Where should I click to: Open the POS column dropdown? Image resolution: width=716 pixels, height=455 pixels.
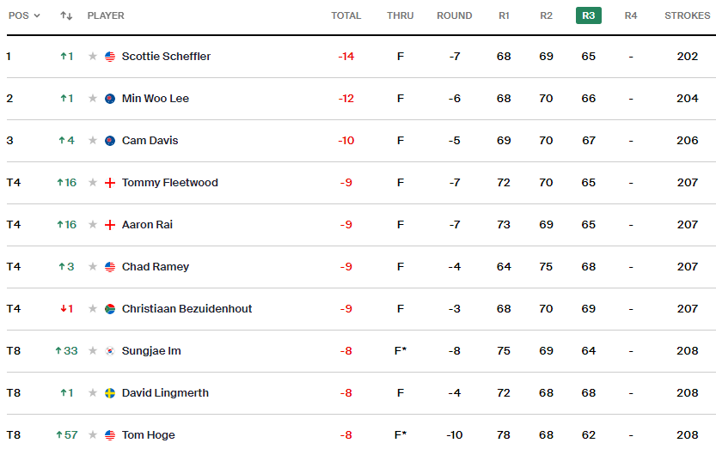tap(24, 15)
